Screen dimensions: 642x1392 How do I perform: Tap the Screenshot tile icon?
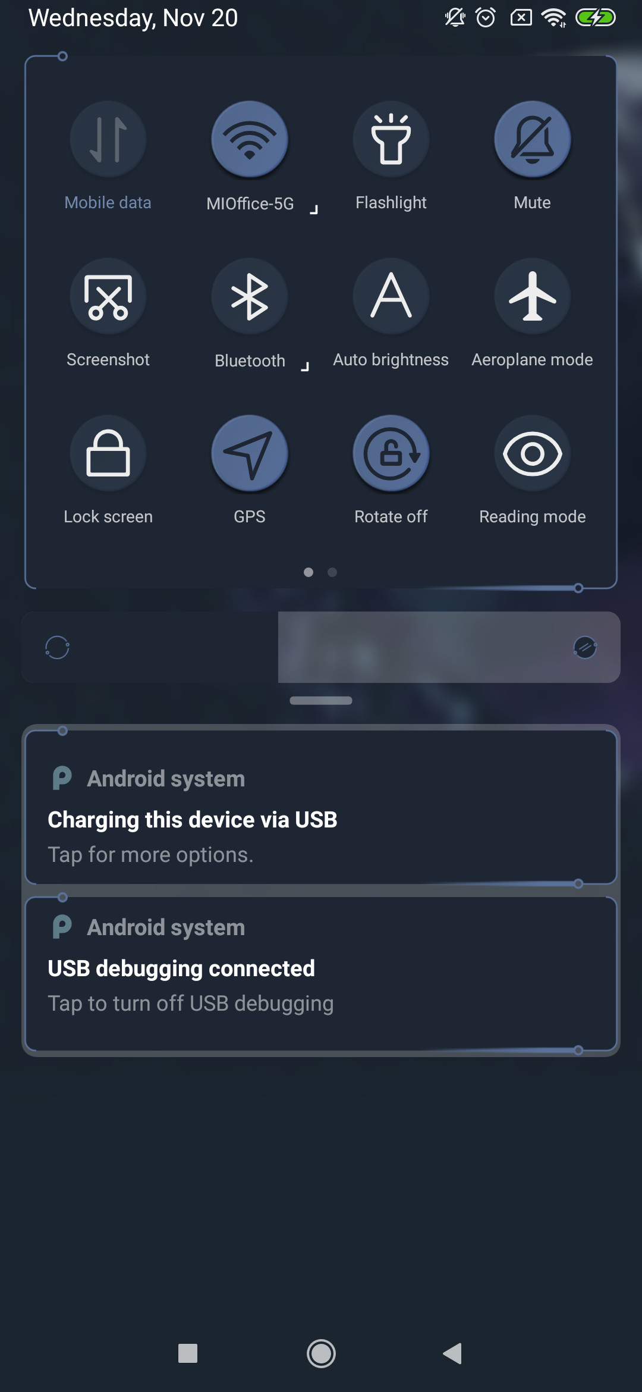(x=108, y=296)
